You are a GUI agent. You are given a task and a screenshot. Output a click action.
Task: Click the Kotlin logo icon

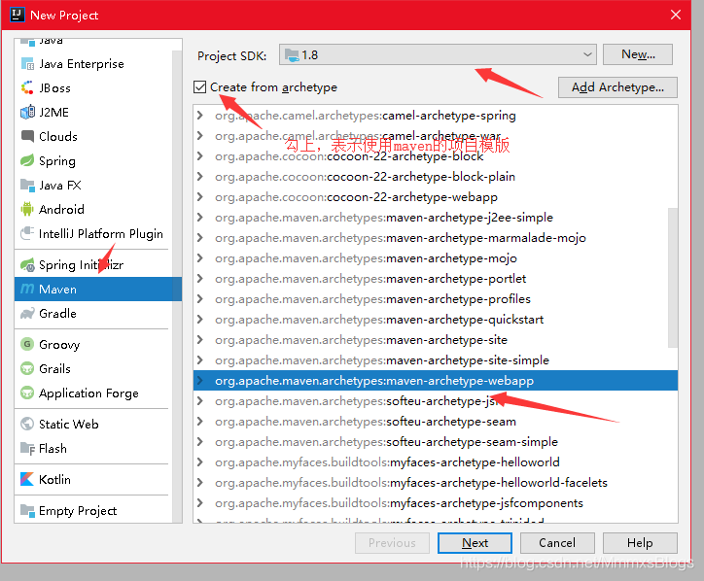pos(27,479)
